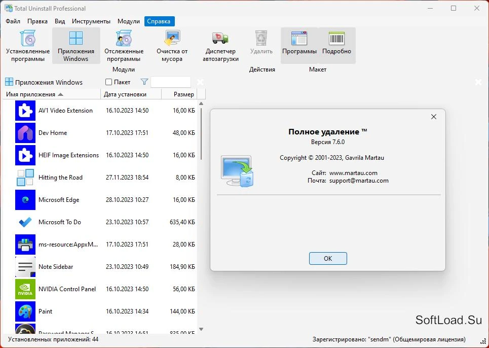Open Startup Manager (Диспетчер автозагрузки)
Viewport: 489px width, 348px height.
[x=220, y=46]
